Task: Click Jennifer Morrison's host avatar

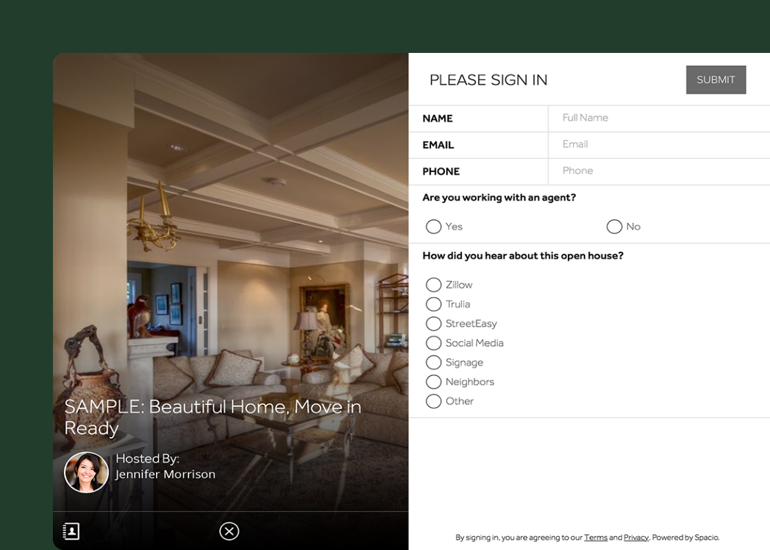Action: (x=87, y=472)
